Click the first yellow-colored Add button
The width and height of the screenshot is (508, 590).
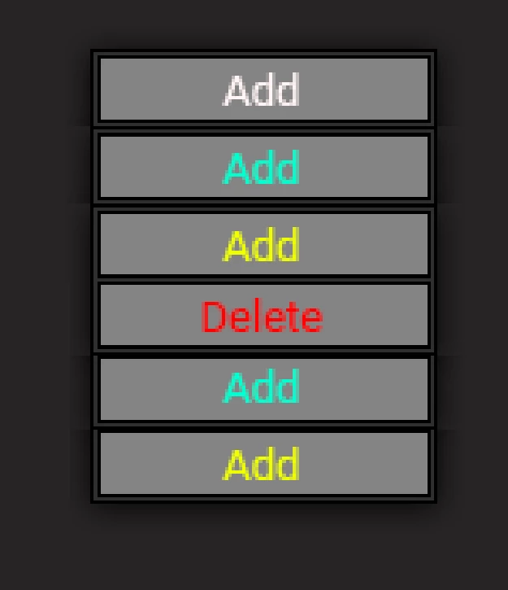click(x=264, y=244)
